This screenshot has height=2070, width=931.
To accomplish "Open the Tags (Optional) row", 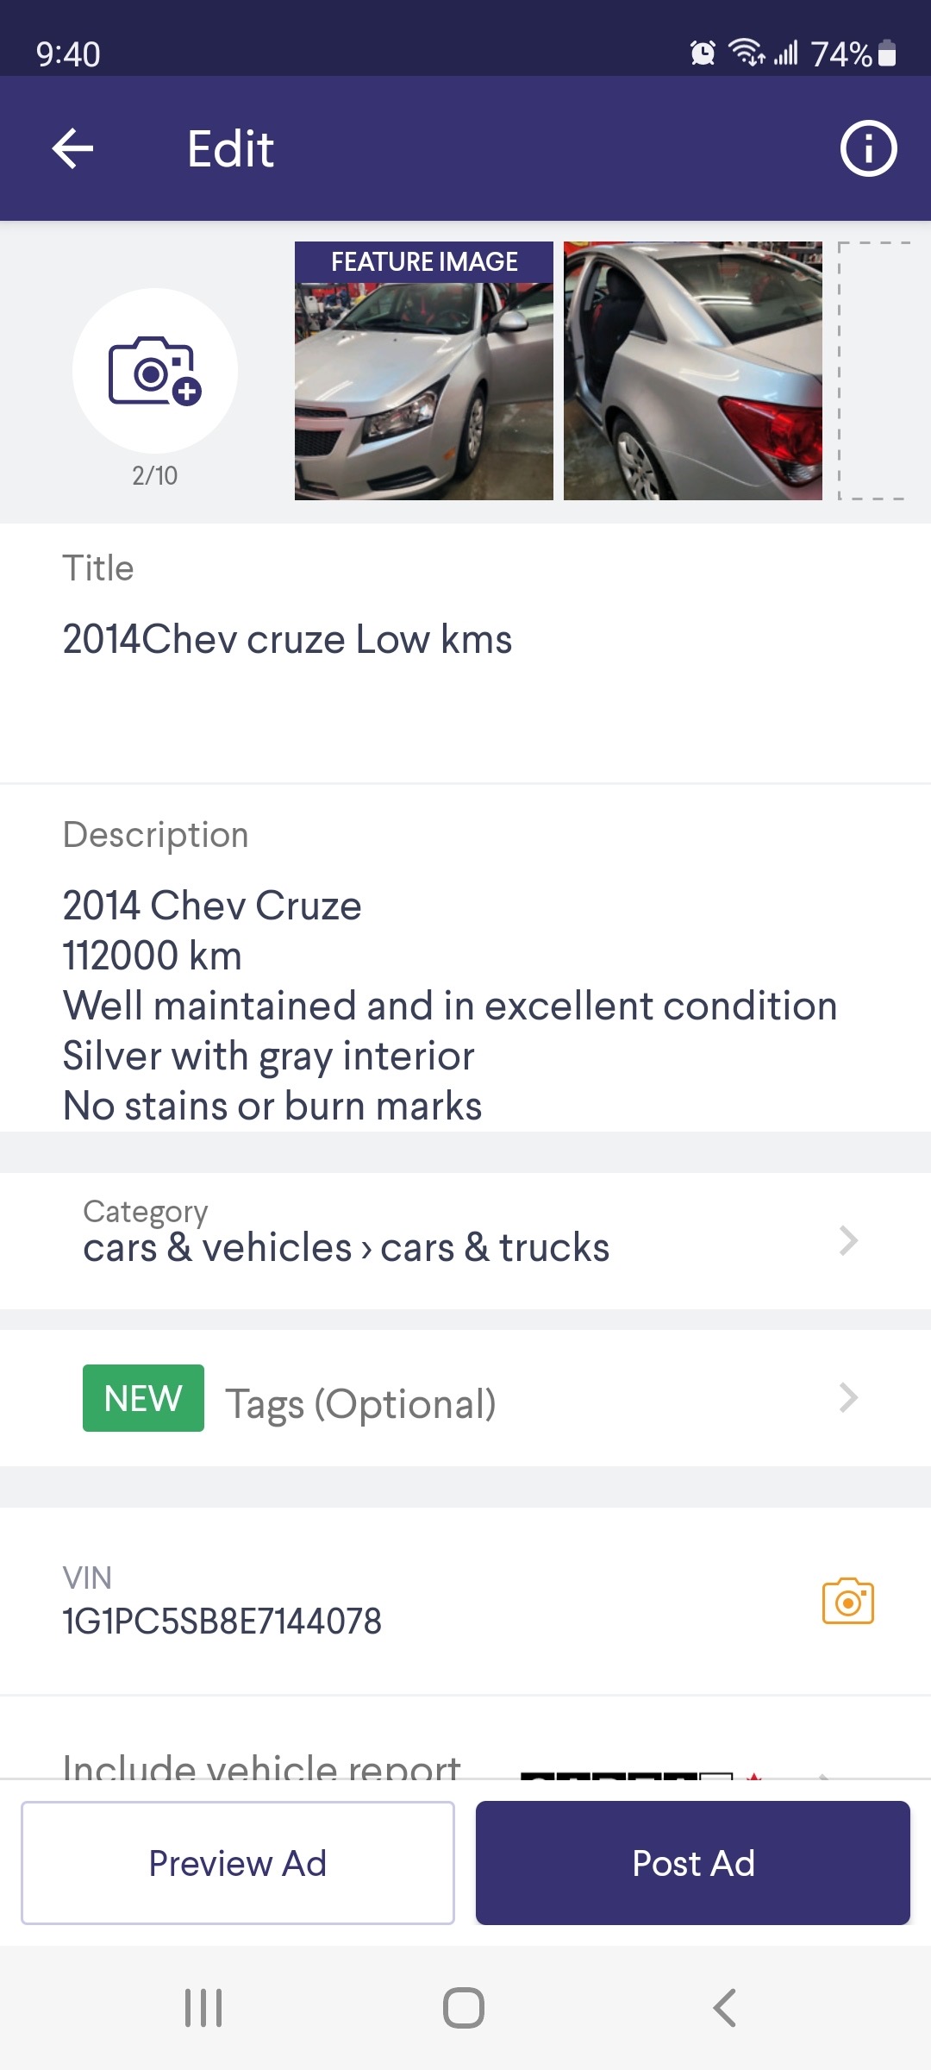I will (x=360, y=1403).
